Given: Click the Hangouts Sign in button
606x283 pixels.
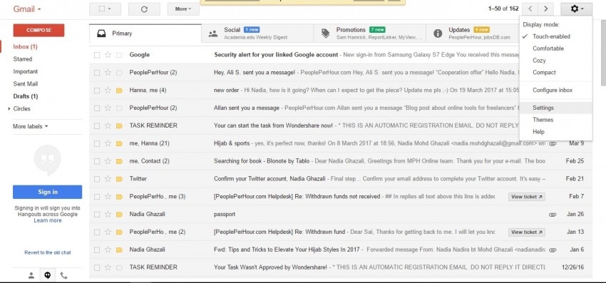Looking at the screenshot, I should tap(48, 192).
